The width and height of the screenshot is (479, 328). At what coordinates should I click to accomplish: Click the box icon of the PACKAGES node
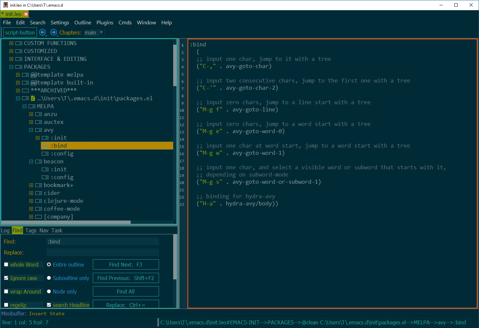19,67
